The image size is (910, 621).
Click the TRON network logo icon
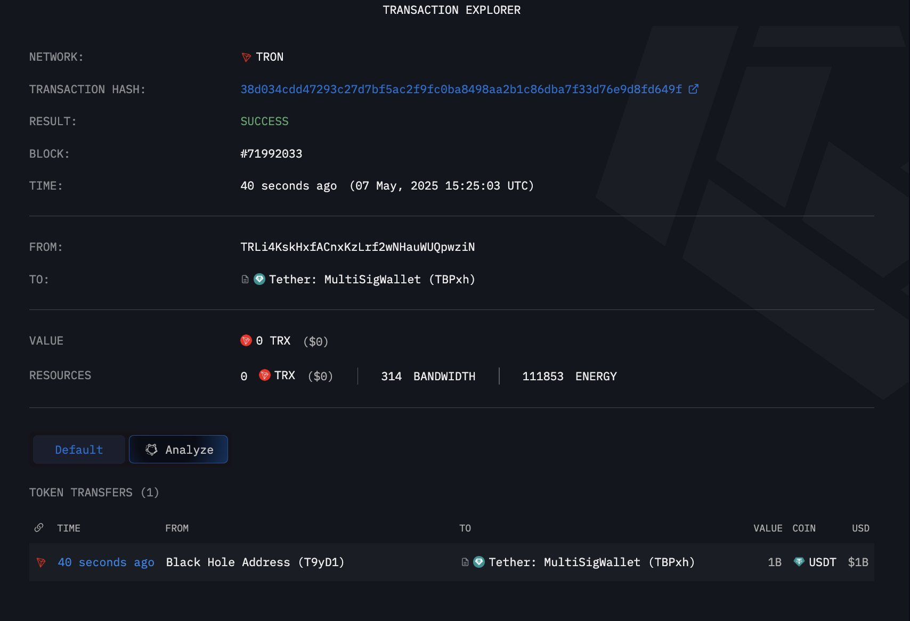pos(246,57)
